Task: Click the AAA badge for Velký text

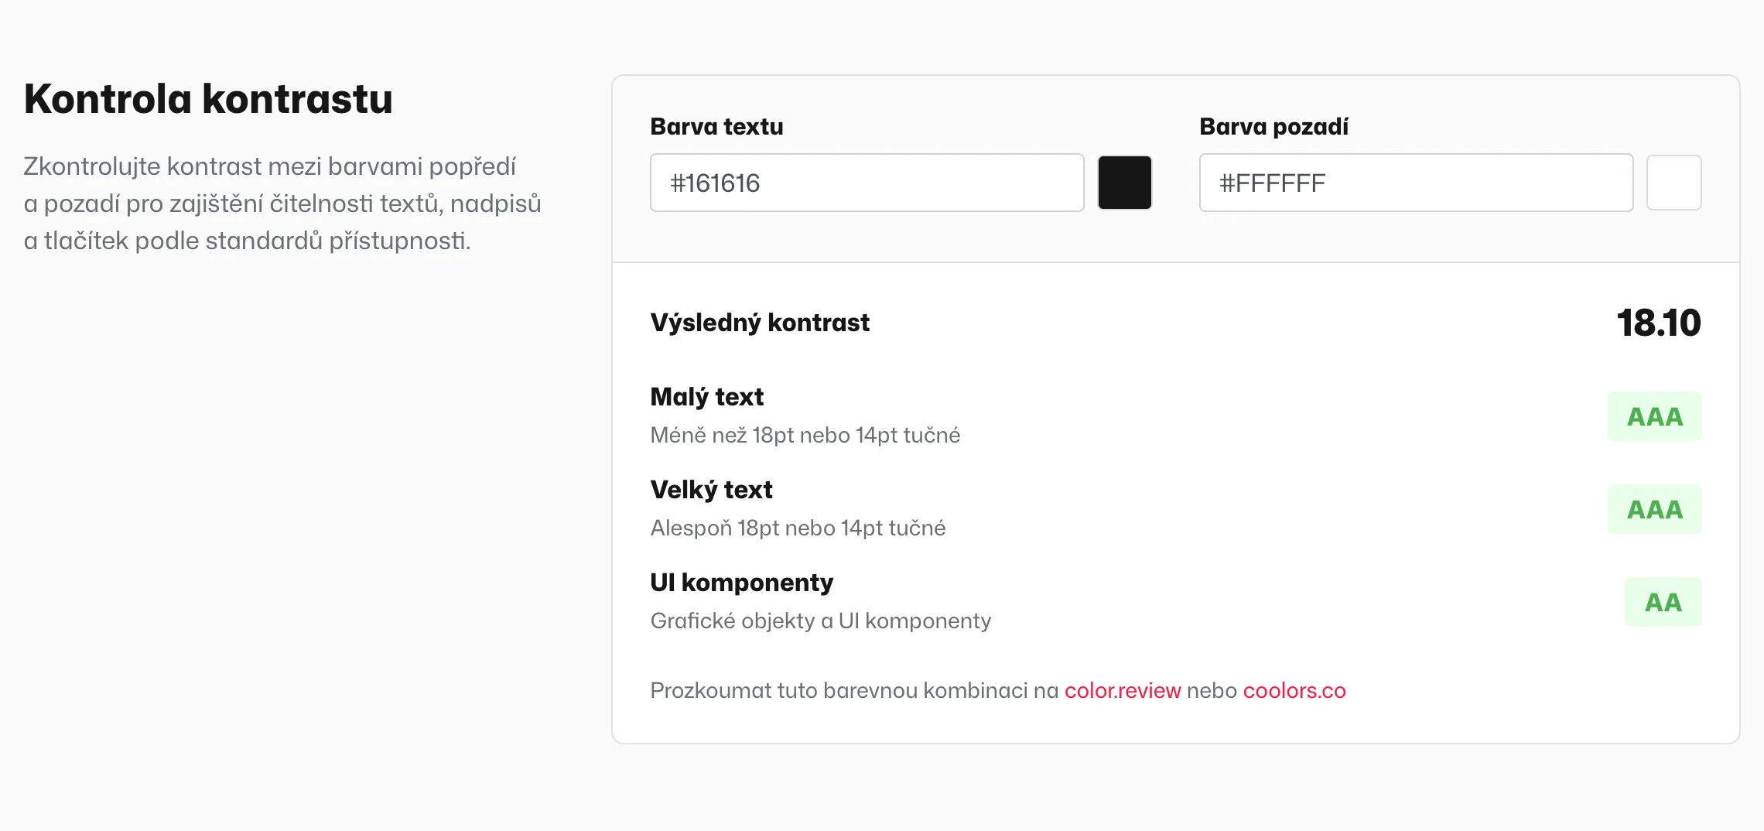Action: click(x=1655, y=509)
